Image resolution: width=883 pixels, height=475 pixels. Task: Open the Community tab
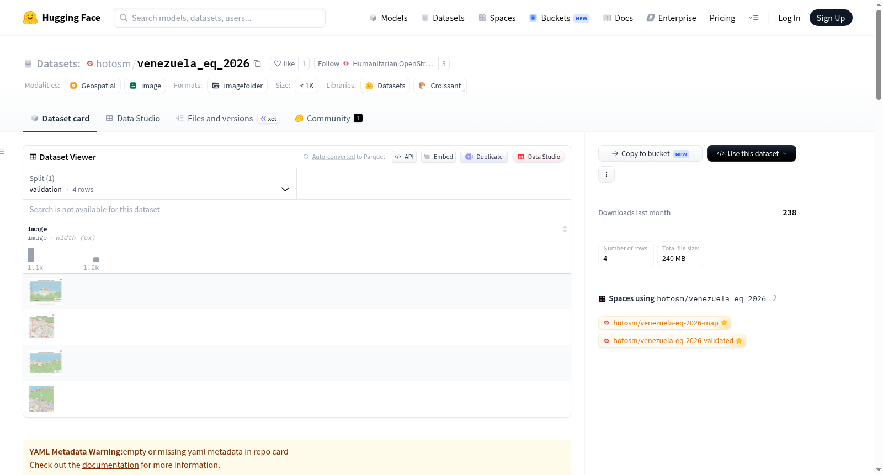click(x=328, y=118)
